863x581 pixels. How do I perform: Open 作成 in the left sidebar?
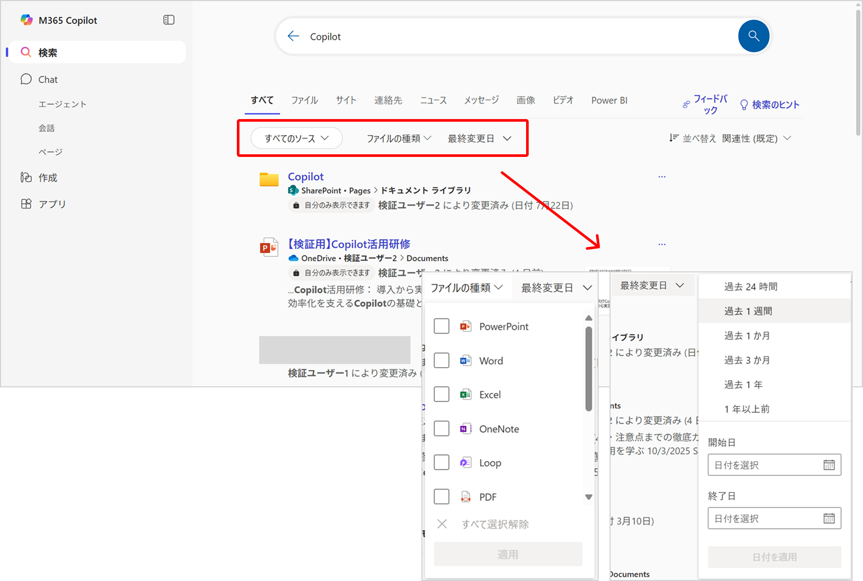(48, 178)
